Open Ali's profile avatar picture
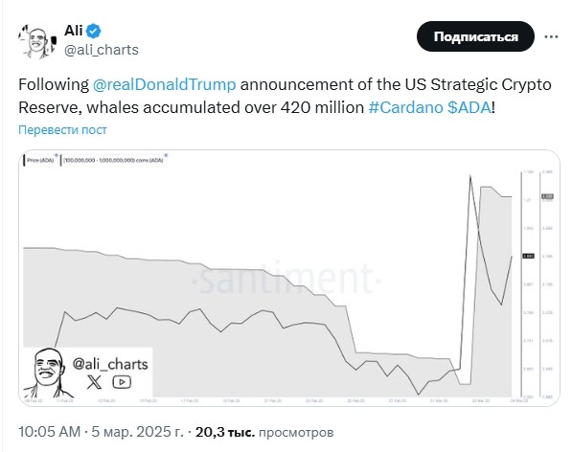The height and width of the screenshot is (452, 572). click(37, 40)
